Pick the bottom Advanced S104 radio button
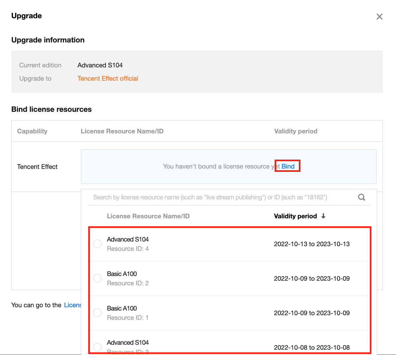This screenshot has width=396, height=355. click(98, 347)
